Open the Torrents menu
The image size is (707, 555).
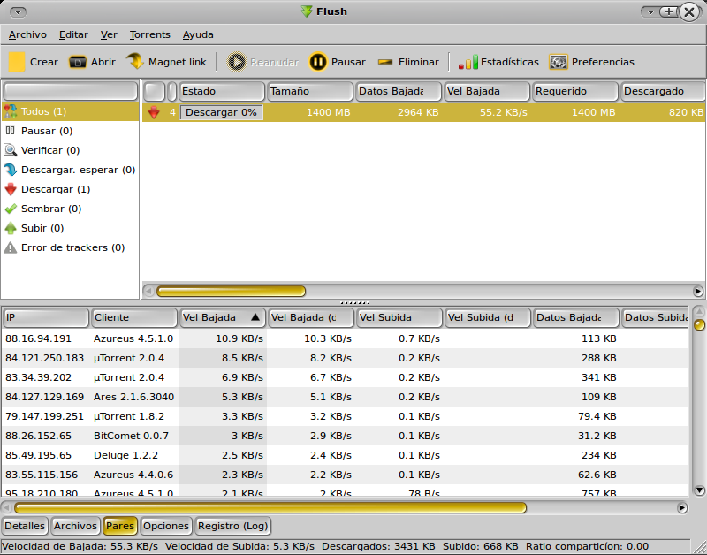click(x=149, y=34)
